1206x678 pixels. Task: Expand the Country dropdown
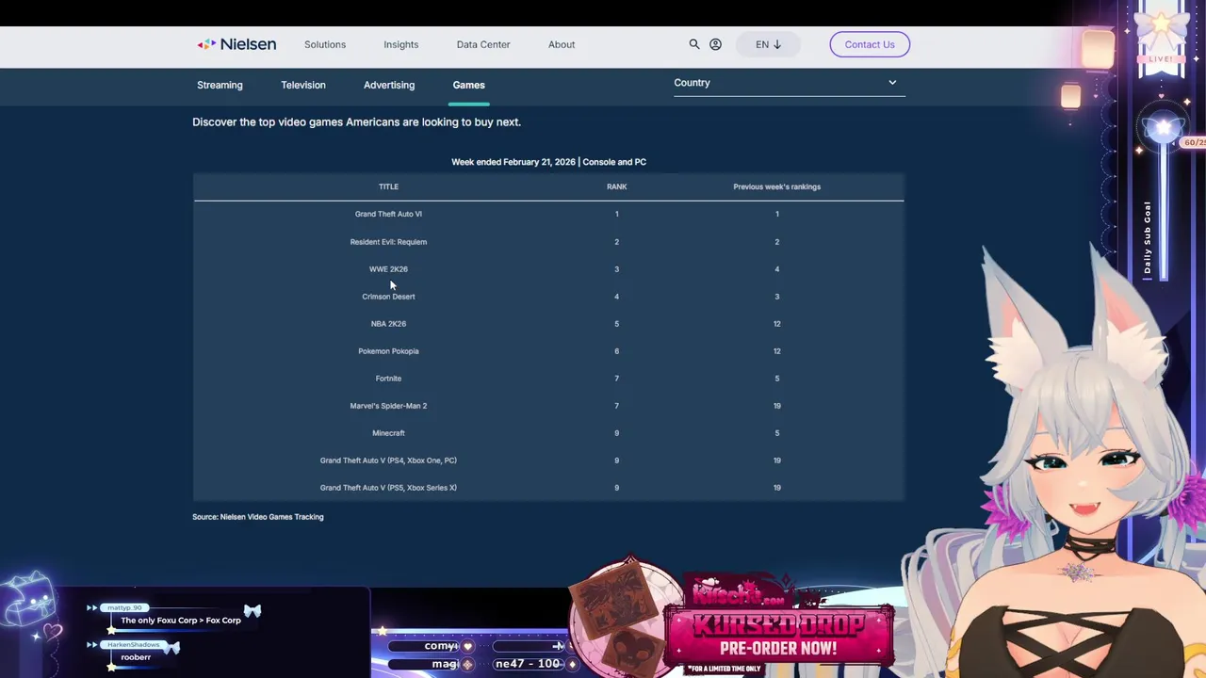788,83
